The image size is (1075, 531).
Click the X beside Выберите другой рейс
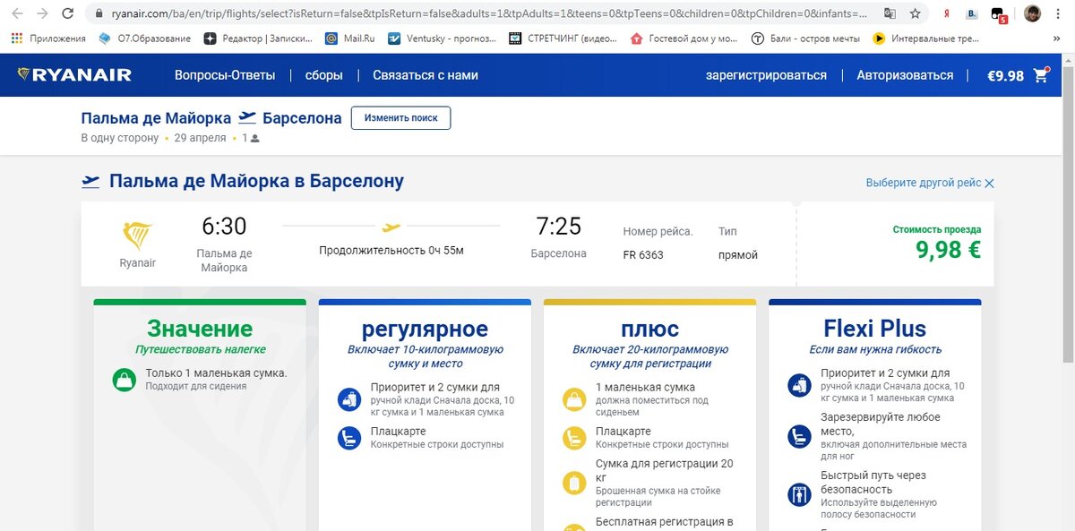pyautogui.click(x=989, y=183)
